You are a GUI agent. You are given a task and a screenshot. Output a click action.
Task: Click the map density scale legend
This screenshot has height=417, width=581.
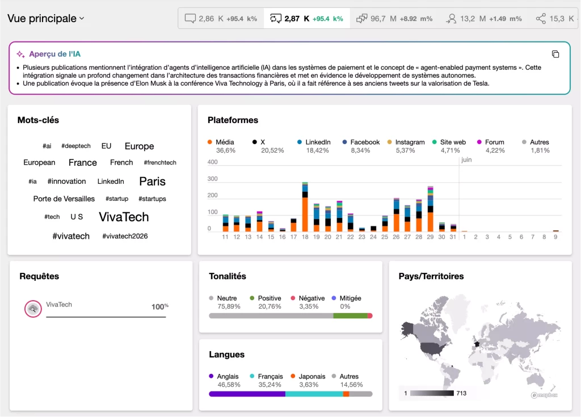435,393
